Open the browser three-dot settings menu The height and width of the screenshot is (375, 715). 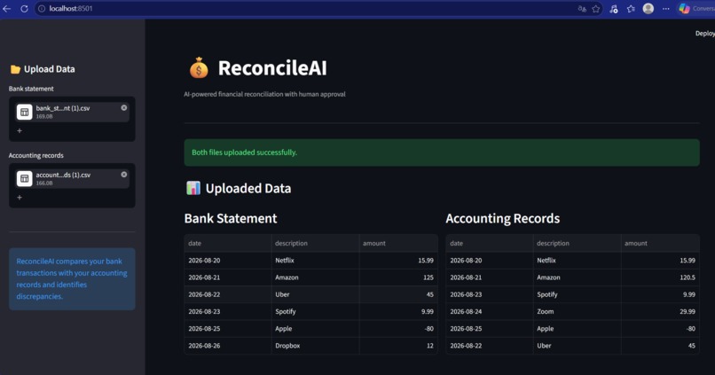point(665,9)
